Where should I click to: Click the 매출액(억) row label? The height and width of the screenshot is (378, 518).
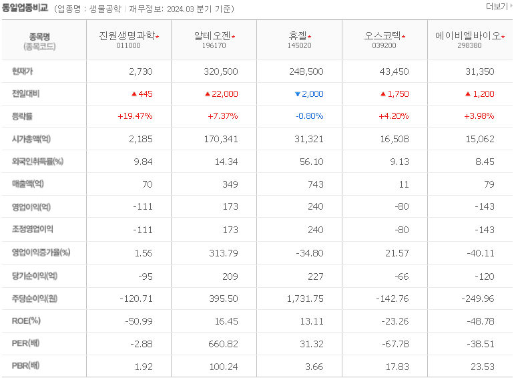(28, 184)
